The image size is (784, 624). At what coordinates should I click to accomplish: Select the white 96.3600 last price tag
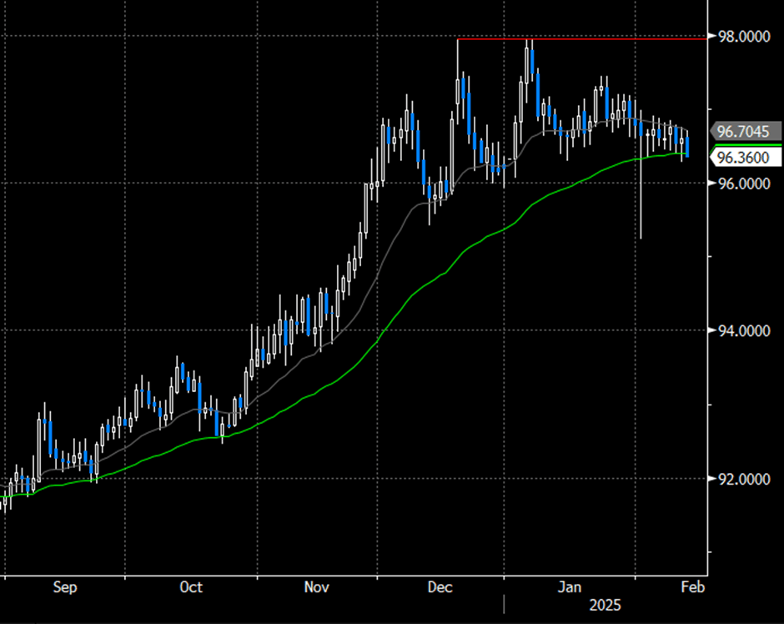click(745, 158)
